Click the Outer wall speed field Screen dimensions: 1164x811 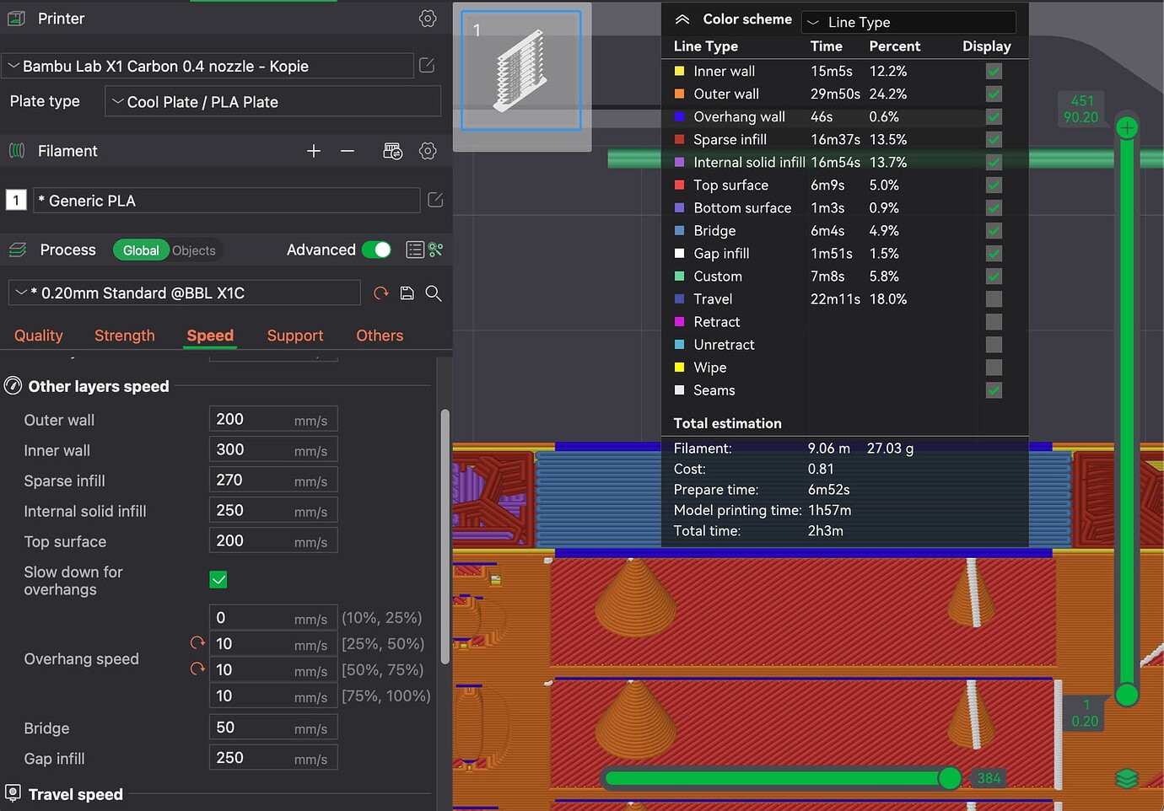(x=273, y=419)
